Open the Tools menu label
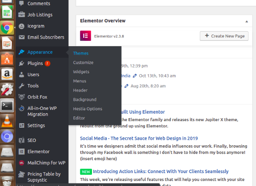The height and width of the screenshot is (186, 256). pyautogui.click(x=33, y=86)
